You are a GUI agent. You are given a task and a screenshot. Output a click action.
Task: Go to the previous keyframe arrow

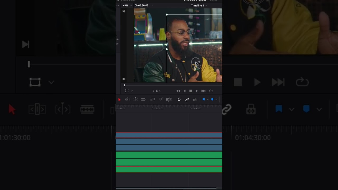pos(154,91)
